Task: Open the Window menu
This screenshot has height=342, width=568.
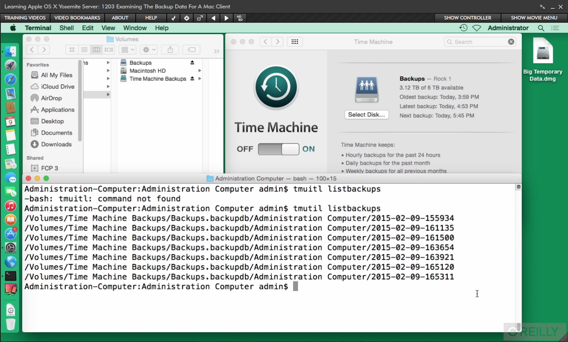Action: (x=135, y=28)
